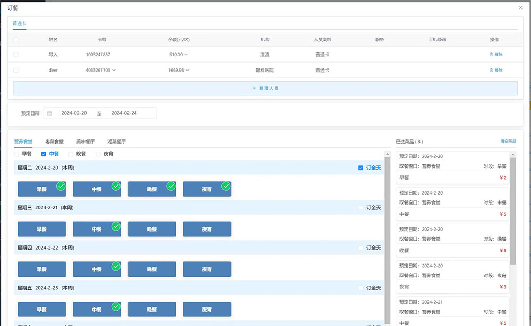This screenshot has height=326, width=531.
Task: Click the 新增人员 button
Action: (x=265, y=89)
